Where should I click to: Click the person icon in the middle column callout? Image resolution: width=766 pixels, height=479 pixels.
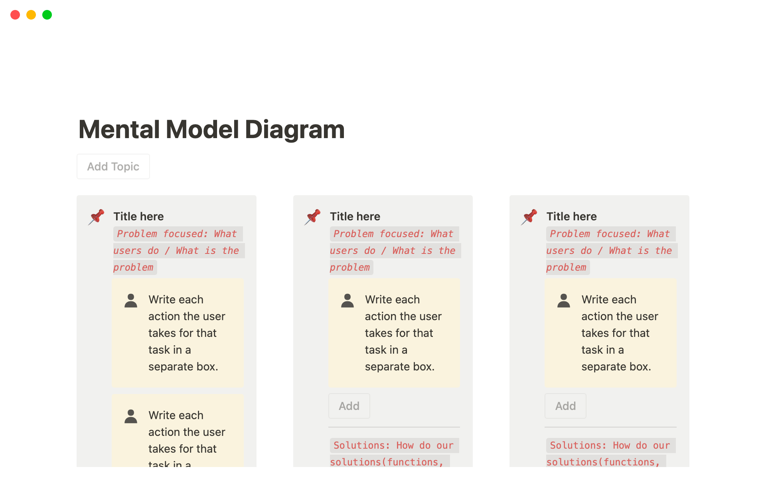(347, 301)
